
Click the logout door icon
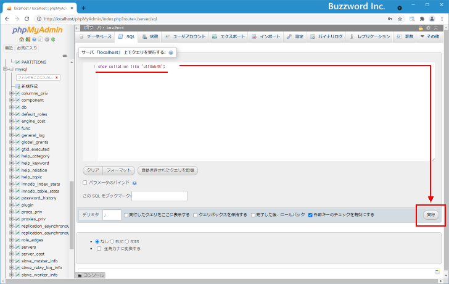tap(28, 40)
